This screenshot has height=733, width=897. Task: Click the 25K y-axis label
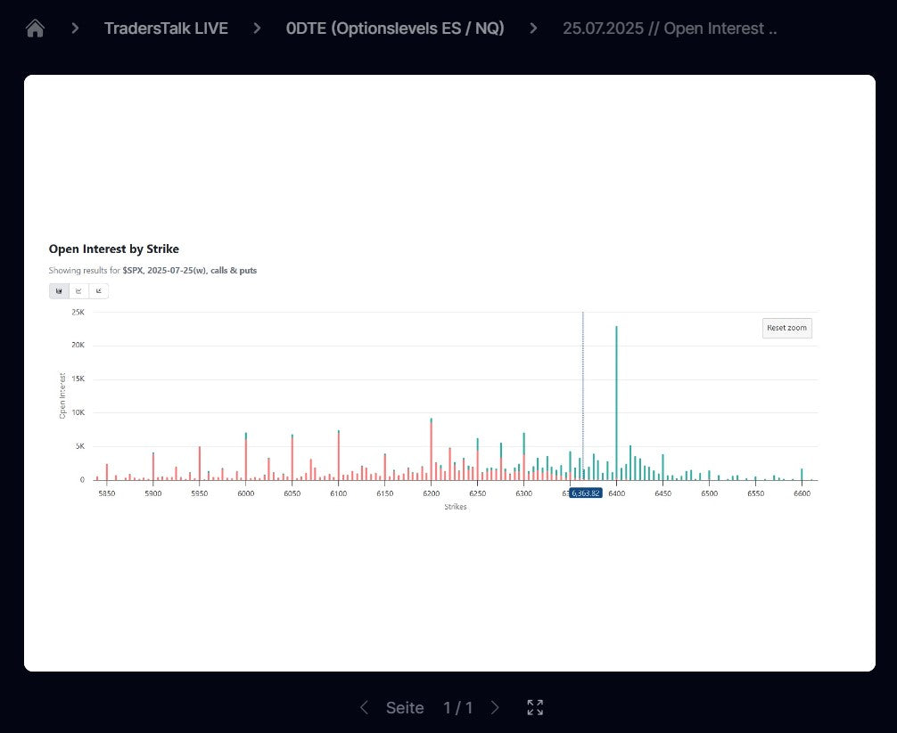coord(78,312)
